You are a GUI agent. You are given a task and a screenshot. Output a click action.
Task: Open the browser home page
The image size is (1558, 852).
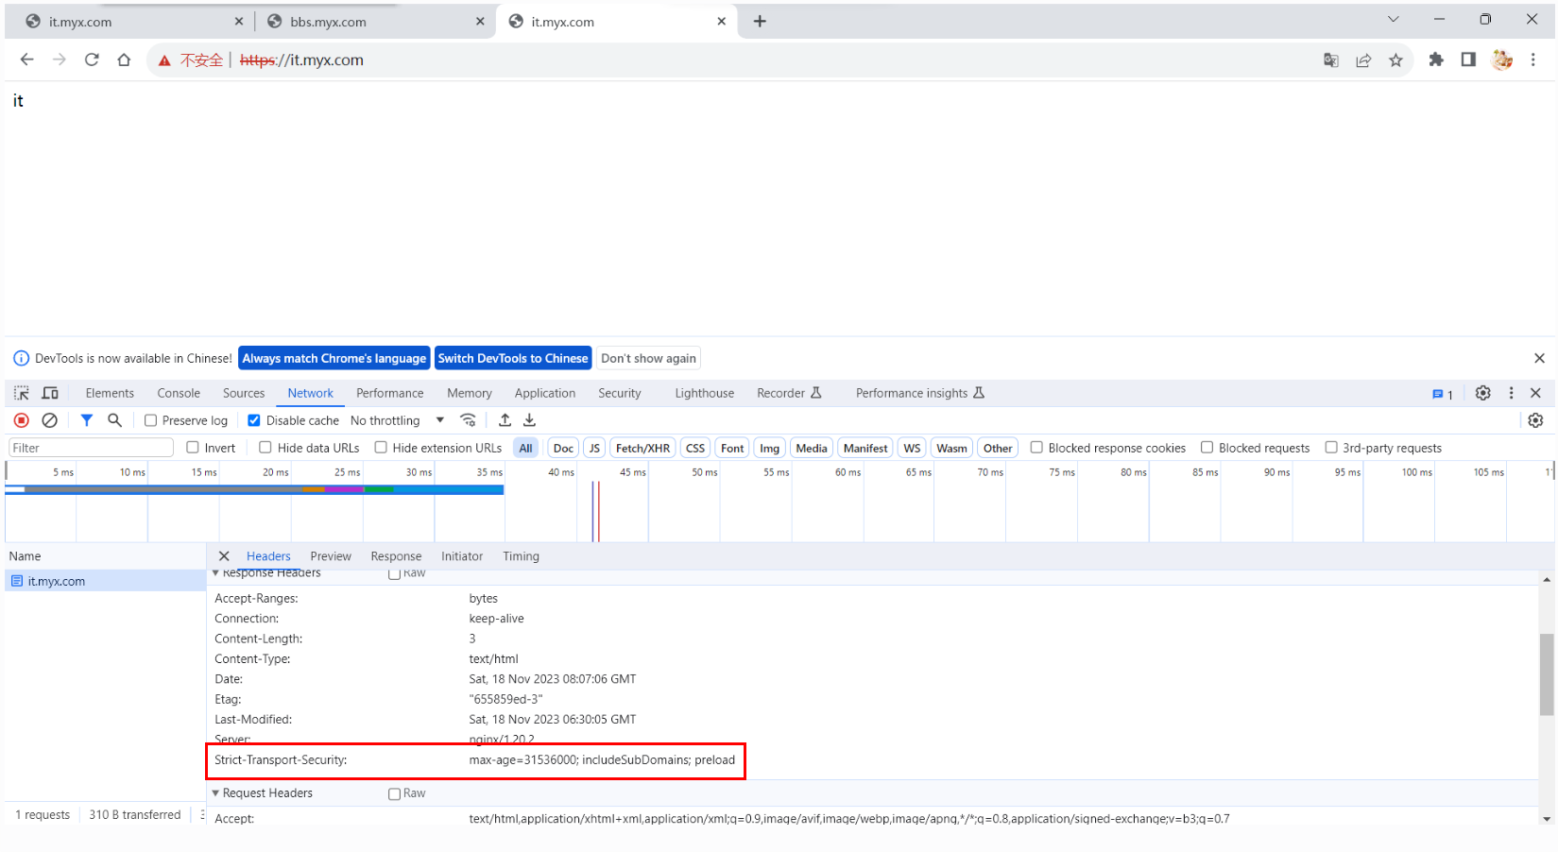124,60
